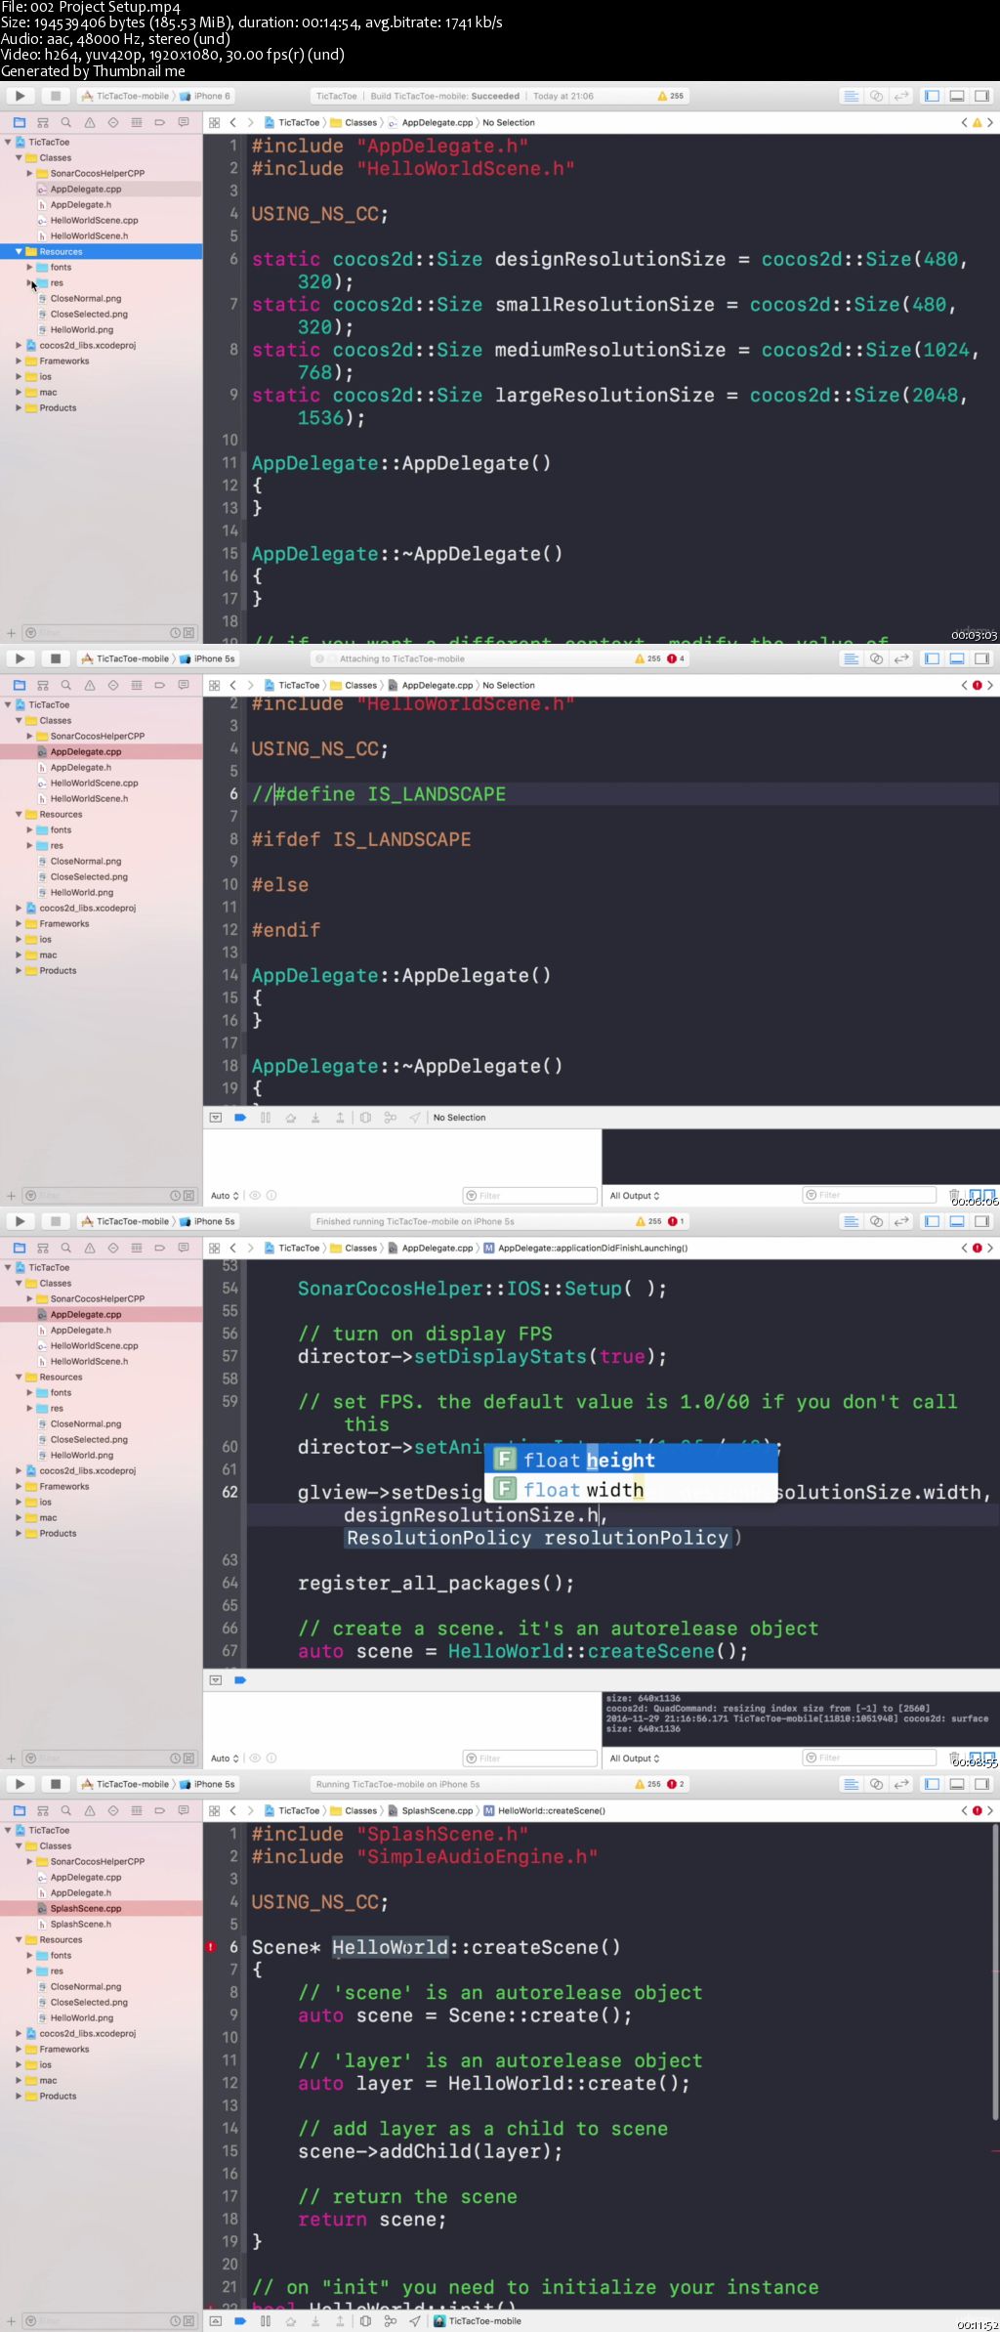Click Debug view hierarchy in Attaching frame
Image resolution: width=1000 pixels, height=2332 pixels.
tap(365, 1117)
